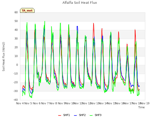
Task: Toggle the SHF3 legend entry
Action: [x=95, y=115]
